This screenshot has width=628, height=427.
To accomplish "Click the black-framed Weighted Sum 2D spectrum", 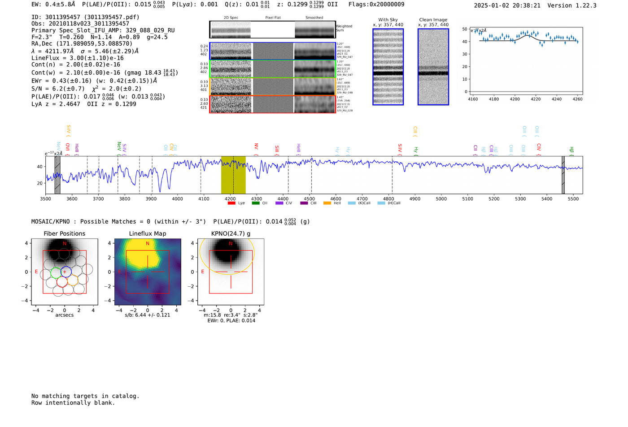I will coord(272,30).
